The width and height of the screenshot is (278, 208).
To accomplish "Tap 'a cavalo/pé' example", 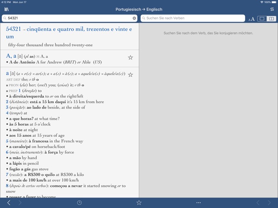I will 20,147.
